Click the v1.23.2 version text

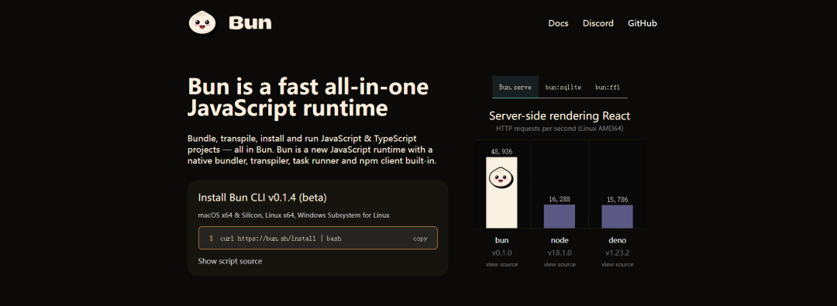(617, 253)
